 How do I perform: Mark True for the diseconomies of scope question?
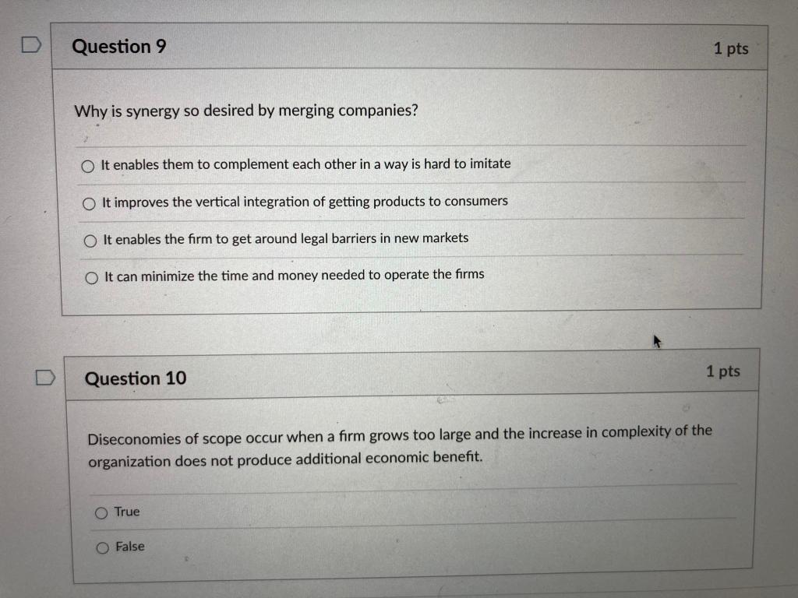click(101, 512)
